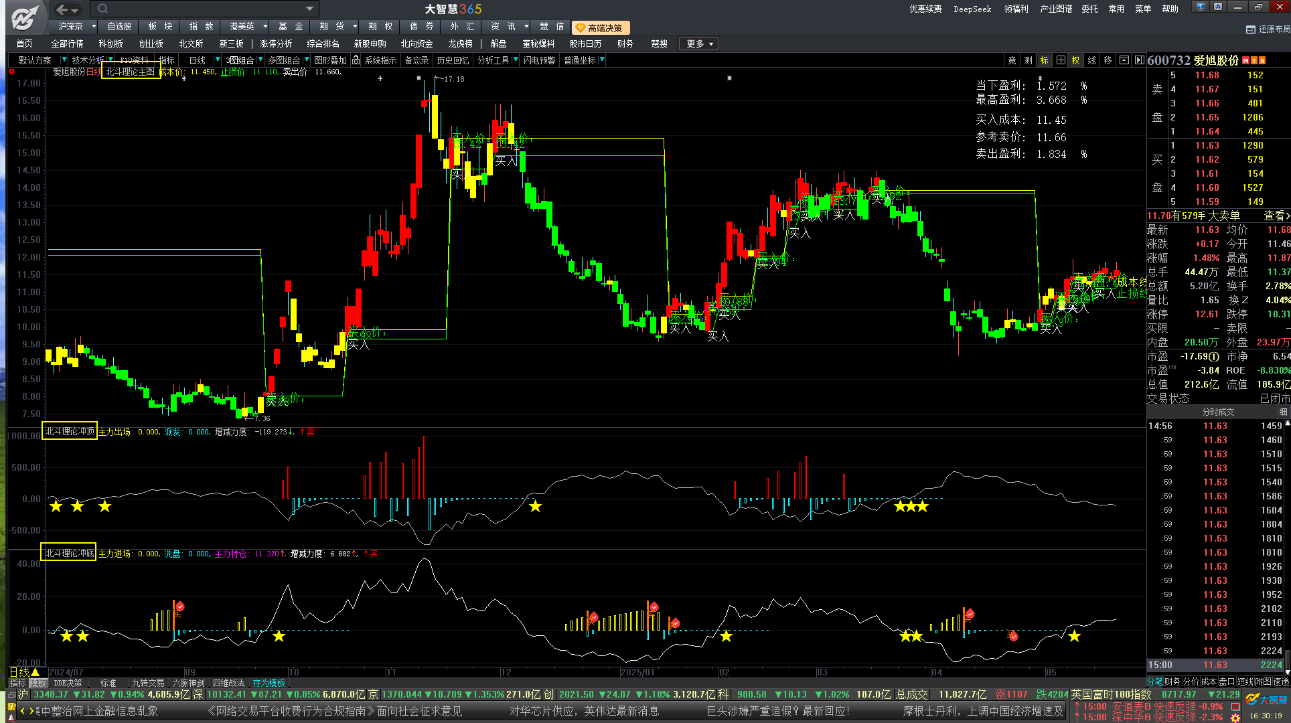1291x723 pixels.
Task: Open the 指数 tab
Action: (201, 27)
